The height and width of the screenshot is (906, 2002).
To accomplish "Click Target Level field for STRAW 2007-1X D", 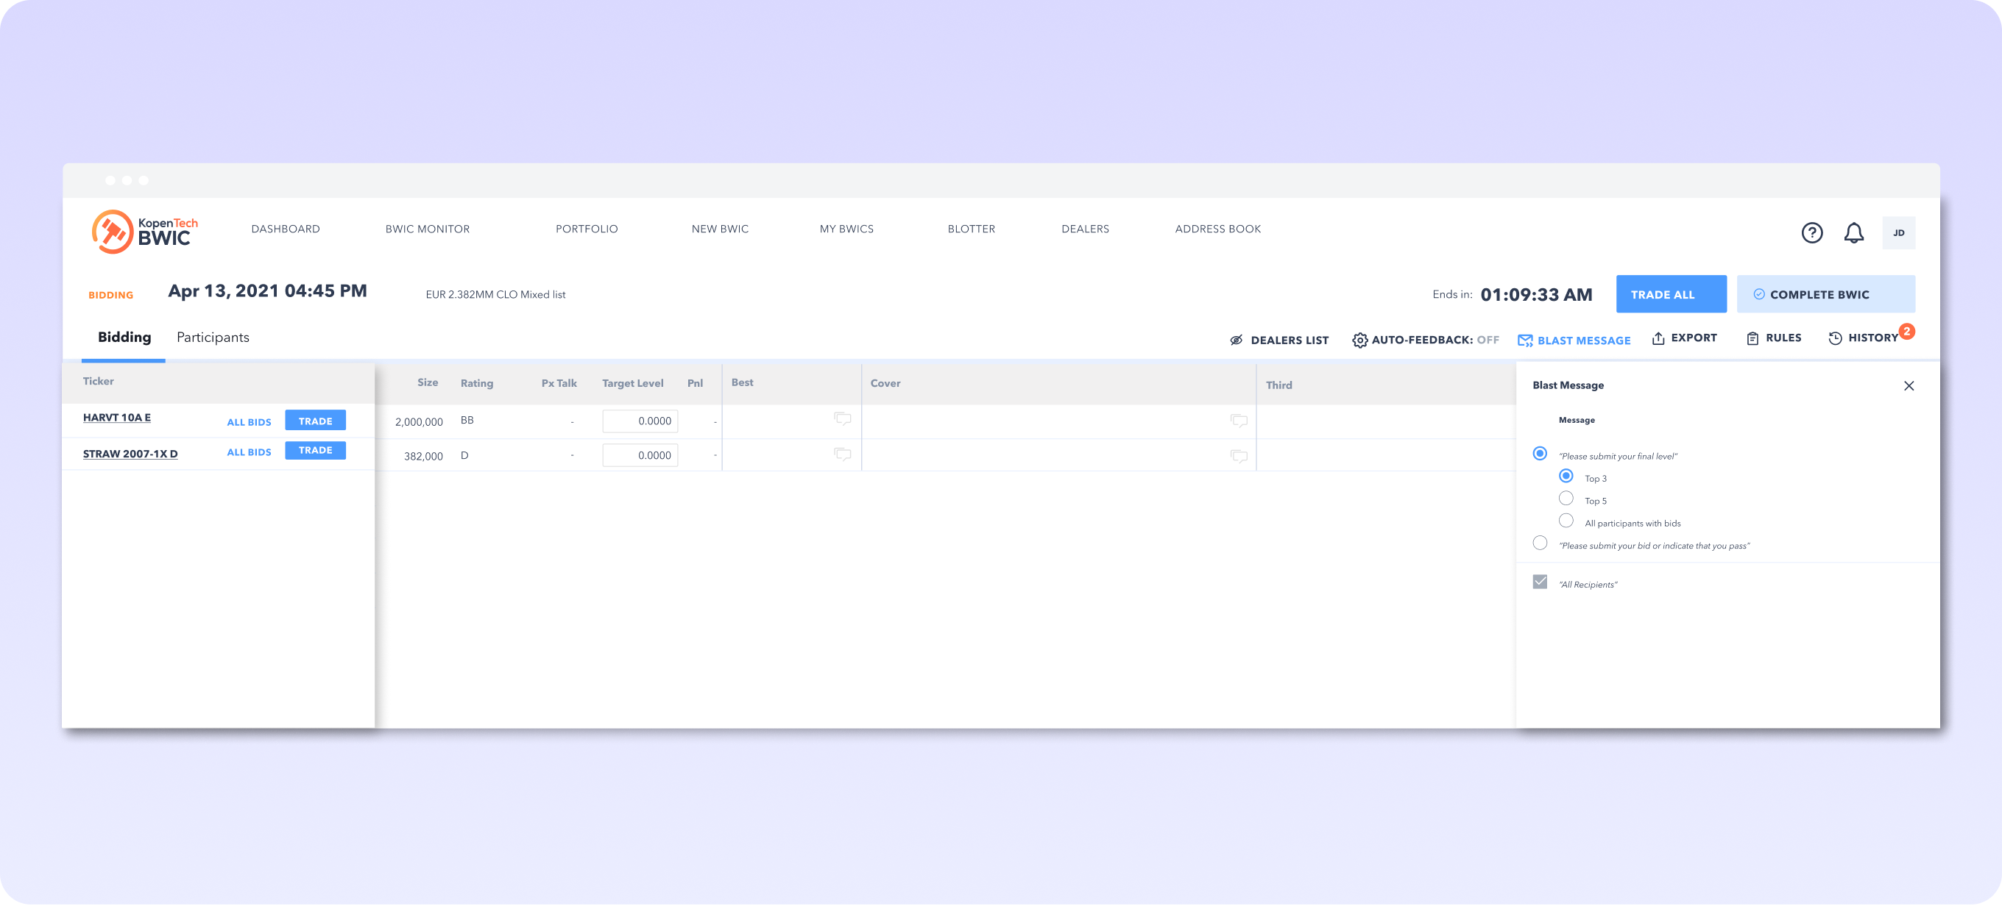I will click(x=640, y=456).
